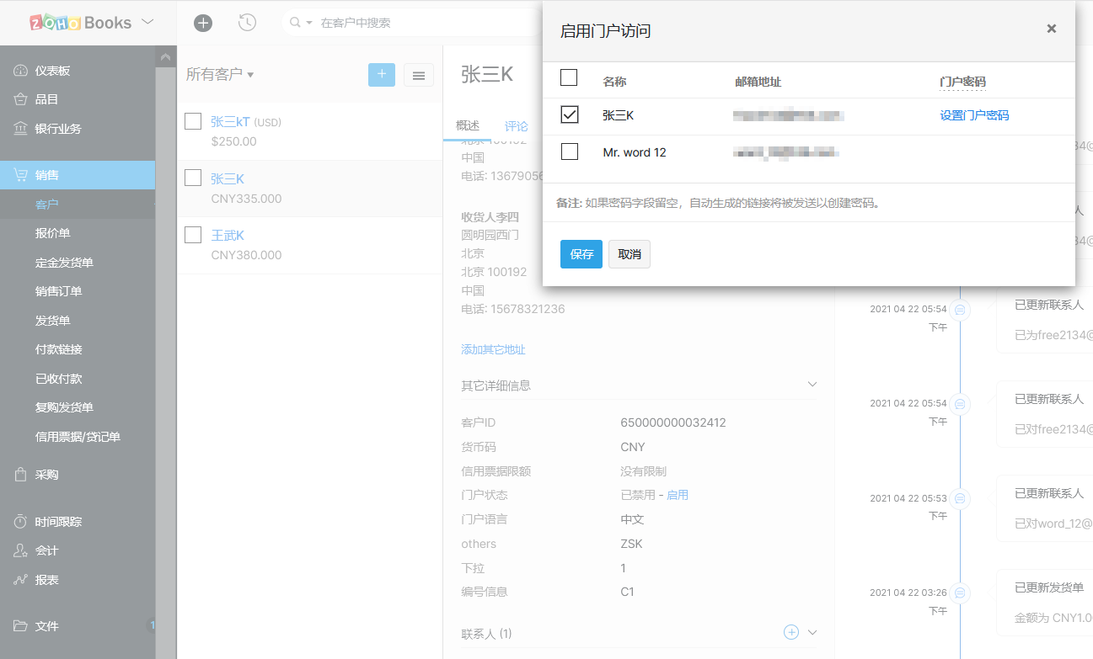The height and width of the screenshot is (659, 1093).
Task: Check the Mr. word 12 checkbox
Action: coord(570,151)
